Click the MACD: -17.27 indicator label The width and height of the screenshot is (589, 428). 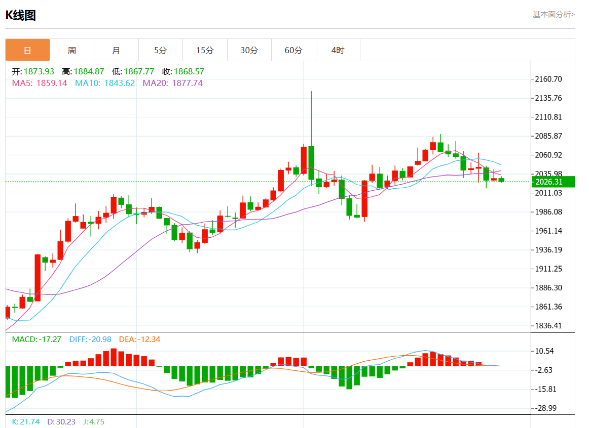click(36, 339)
